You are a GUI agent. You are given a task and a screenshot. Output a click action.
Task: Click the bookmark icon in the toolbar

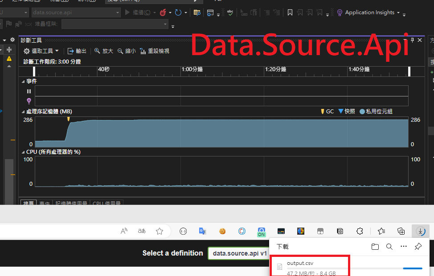click(x=290, y=12)
